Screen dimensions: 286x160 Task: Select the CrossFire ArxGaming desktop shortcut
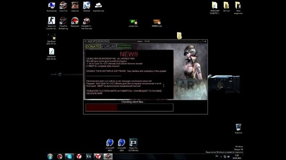click(63, 23)
